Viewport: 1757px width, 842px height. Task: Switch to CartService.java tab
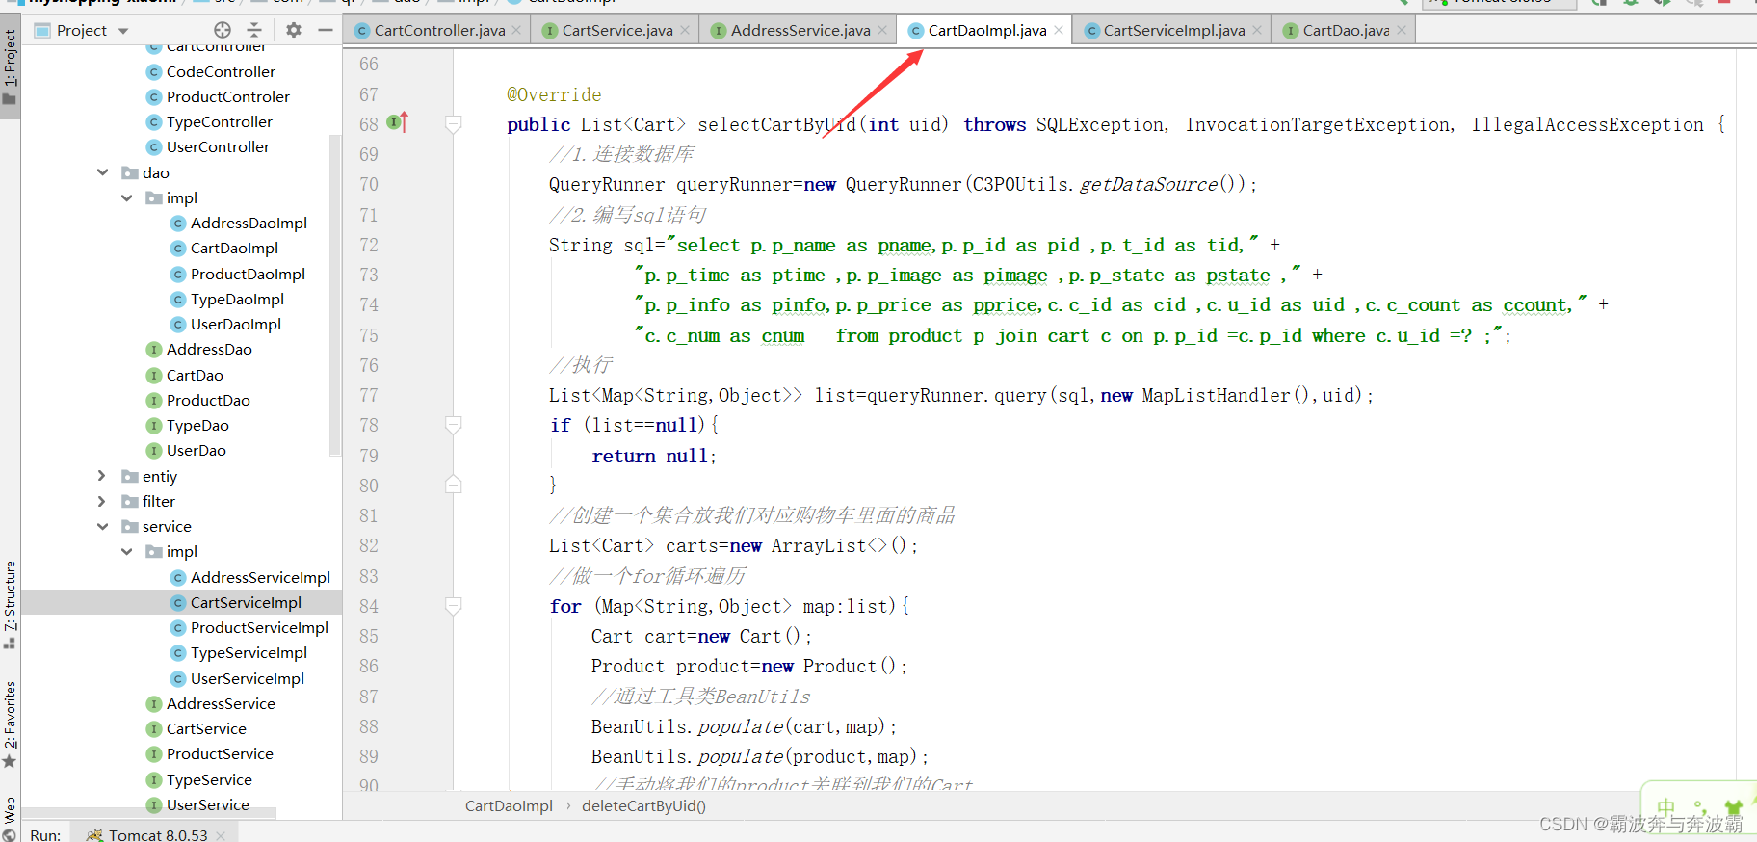(x=617, y=31)
